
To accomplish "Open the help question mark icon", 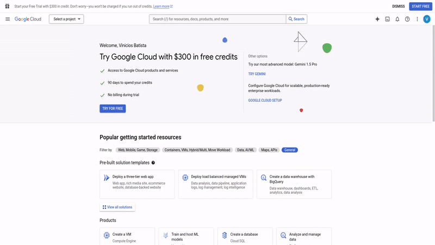I will 407,19.
